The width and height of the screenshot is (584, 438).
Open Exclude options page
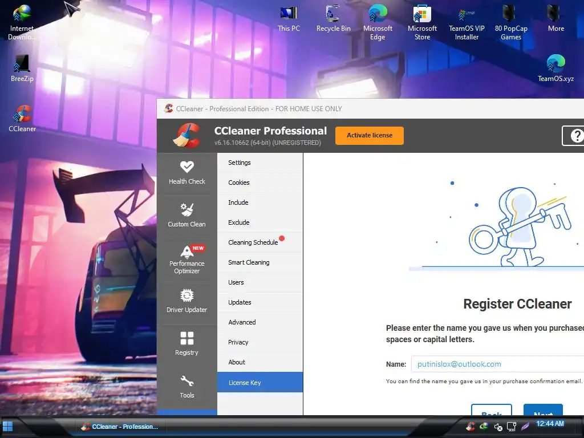[260, 222]
